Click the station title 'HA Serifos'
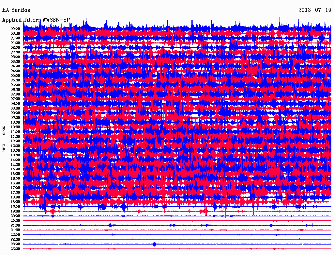Viewport: 334px width, 255px height. point(16,10)
